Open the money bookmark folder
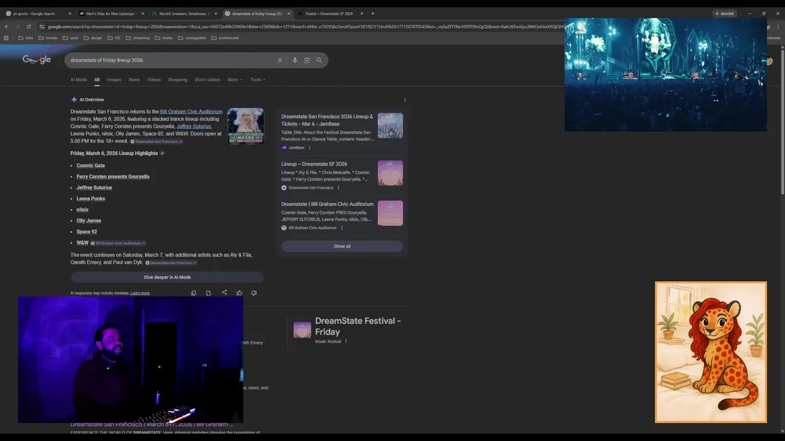Image resolution: width=785 pixels, height=441 pixels. click(48, 38)
